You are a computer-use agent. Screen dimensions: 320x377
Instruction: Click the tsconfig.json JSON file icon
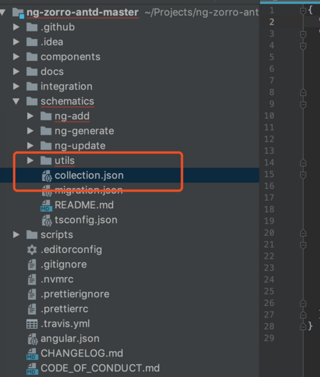click(x=47, y=220)
